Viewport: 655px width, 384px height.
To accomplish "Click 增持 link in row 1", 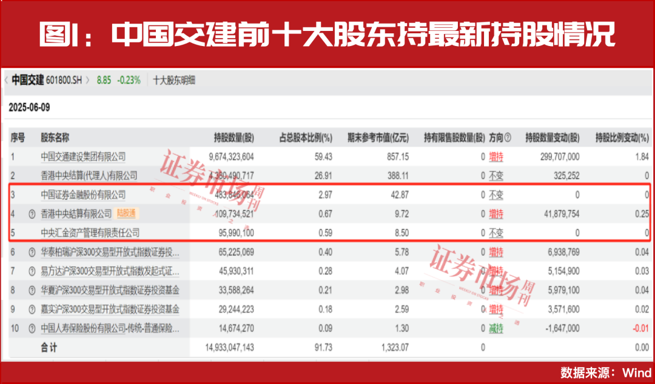I will [x=496, y=157].
